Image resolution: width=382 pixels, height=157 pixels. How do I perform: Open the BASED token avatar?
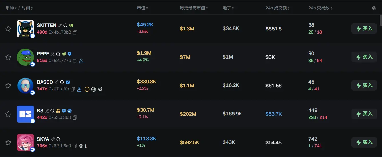click(x=25, y=85)
